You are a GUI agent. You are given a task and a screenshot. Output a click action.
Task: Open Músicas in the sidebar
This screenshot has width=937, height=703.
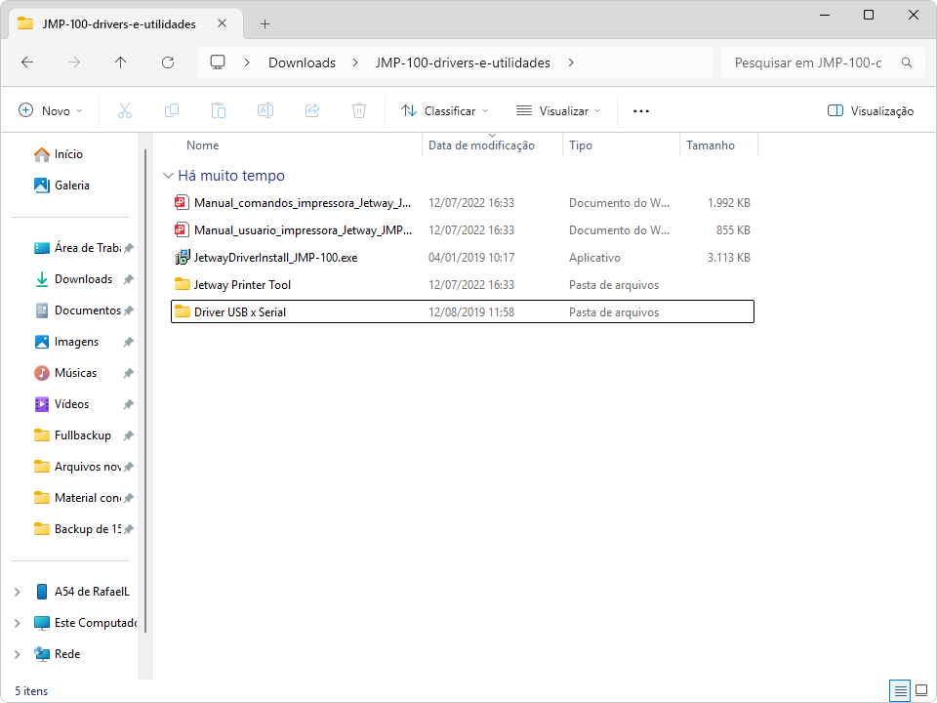click(x=75, y=373)
